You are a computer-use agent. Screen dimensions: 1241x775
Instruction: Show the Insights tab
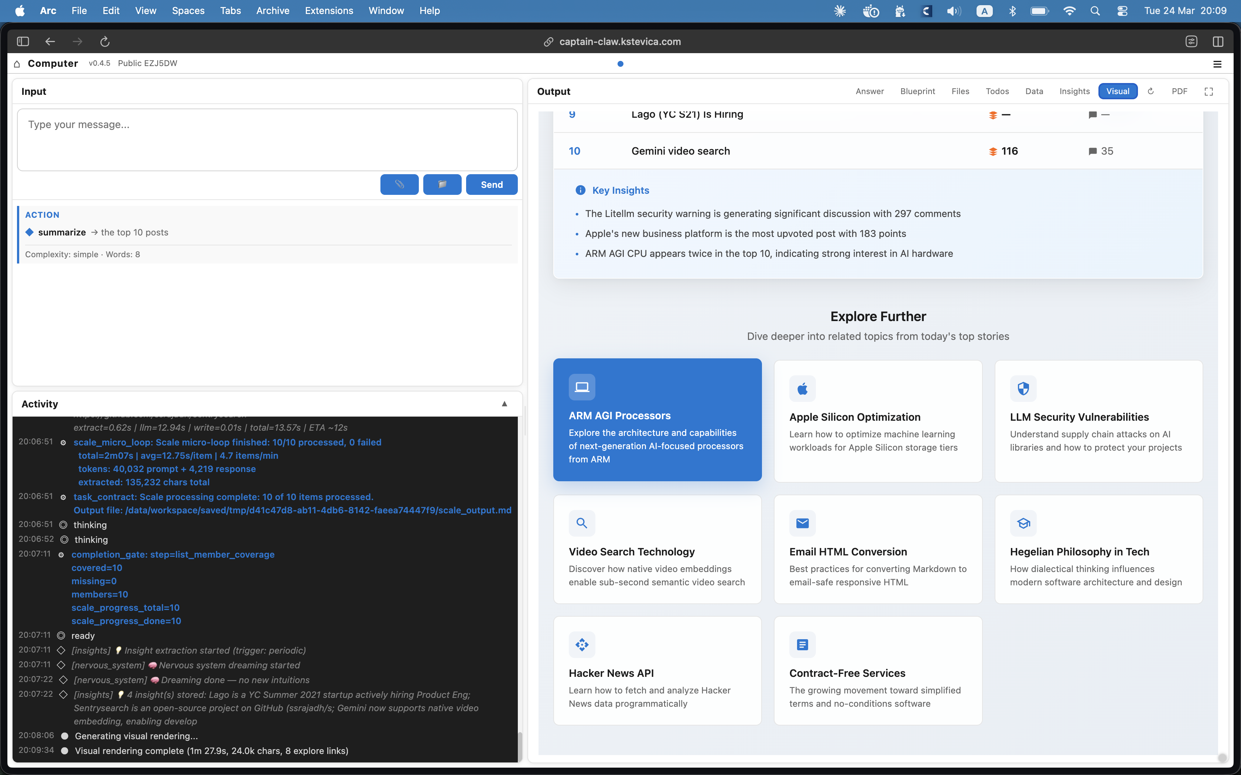click(x=1074, y=91)
